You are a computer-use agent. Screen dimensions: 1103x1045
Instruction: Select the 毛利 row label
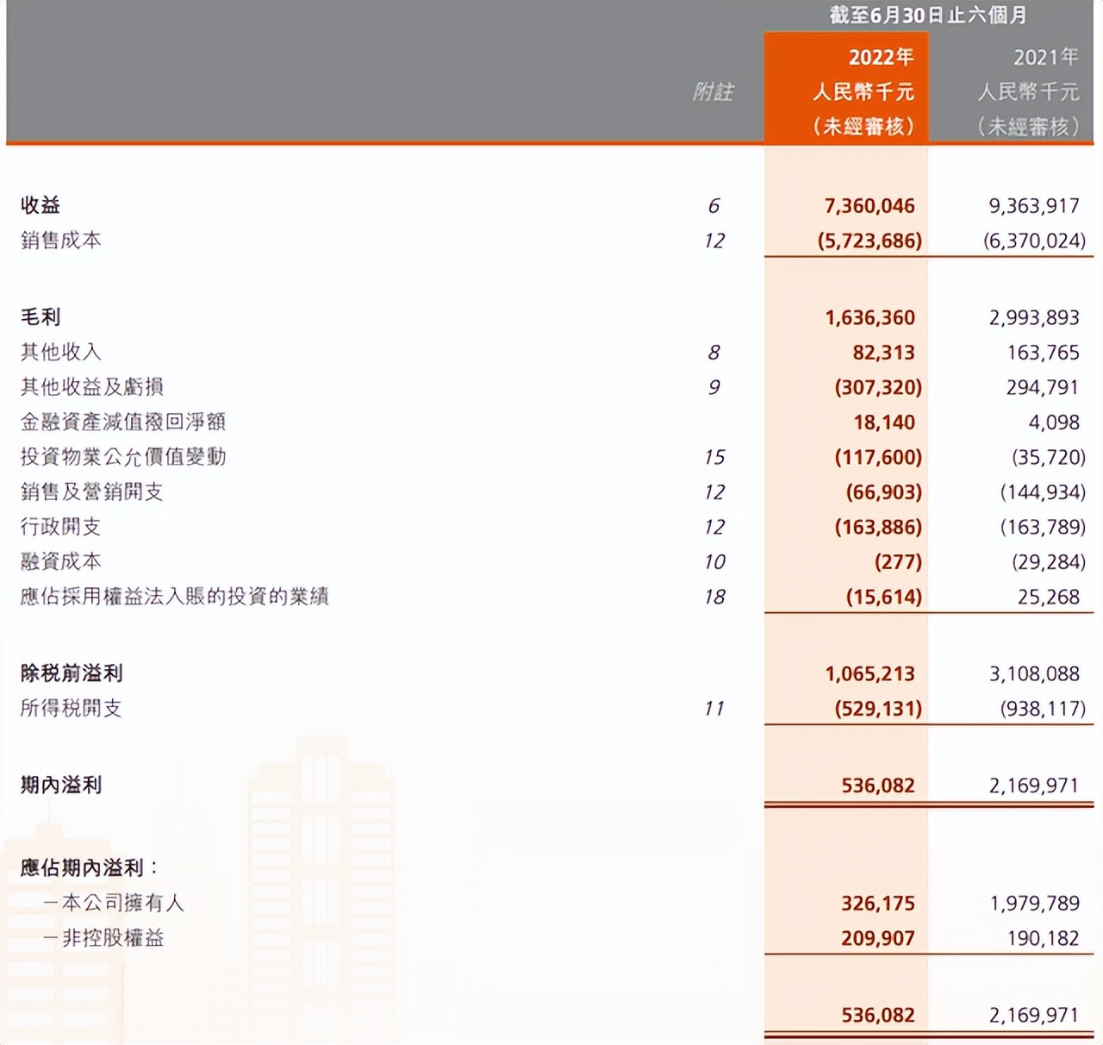41,317
